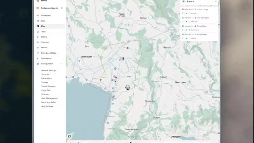This screenshot has width=254, height=143.
Task: Click the vehicle-1 bus icon
Action: click(183, 18)
